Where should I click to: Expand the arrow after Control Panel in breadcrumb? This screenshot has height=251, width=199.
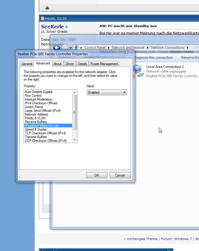109,48
